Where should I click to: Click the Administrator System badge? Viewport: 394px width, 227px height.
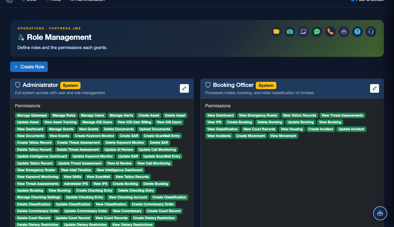70,85
